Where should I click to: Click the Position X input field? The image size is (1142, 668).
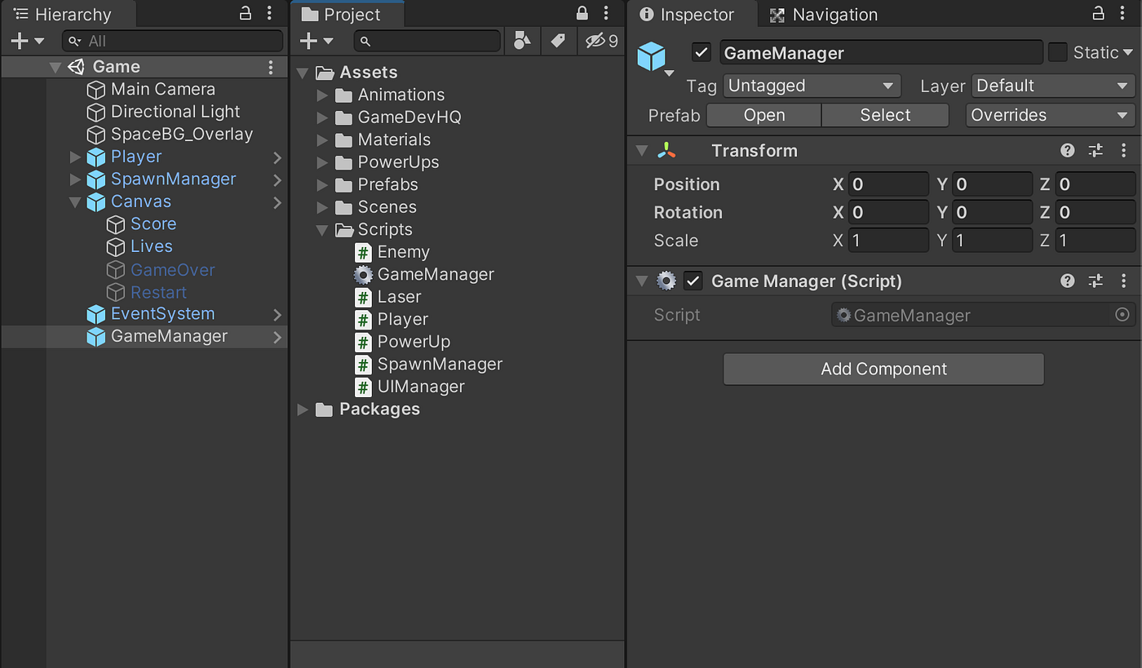[889, 184]
